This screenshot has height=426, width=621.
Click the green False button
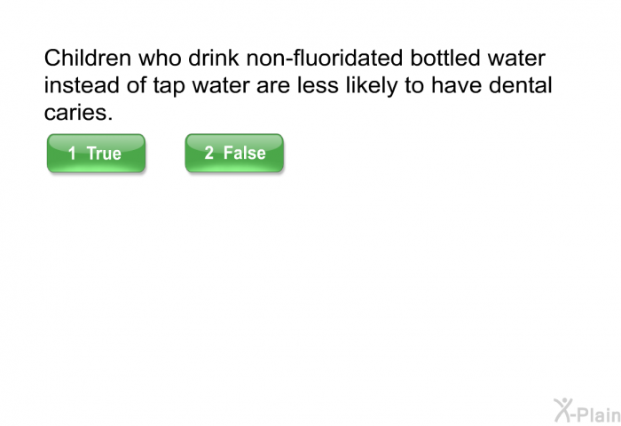click(234, 153)
